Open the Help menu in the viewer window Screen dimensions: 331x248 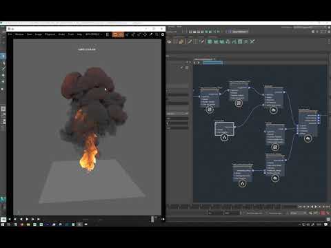(79, 34)
